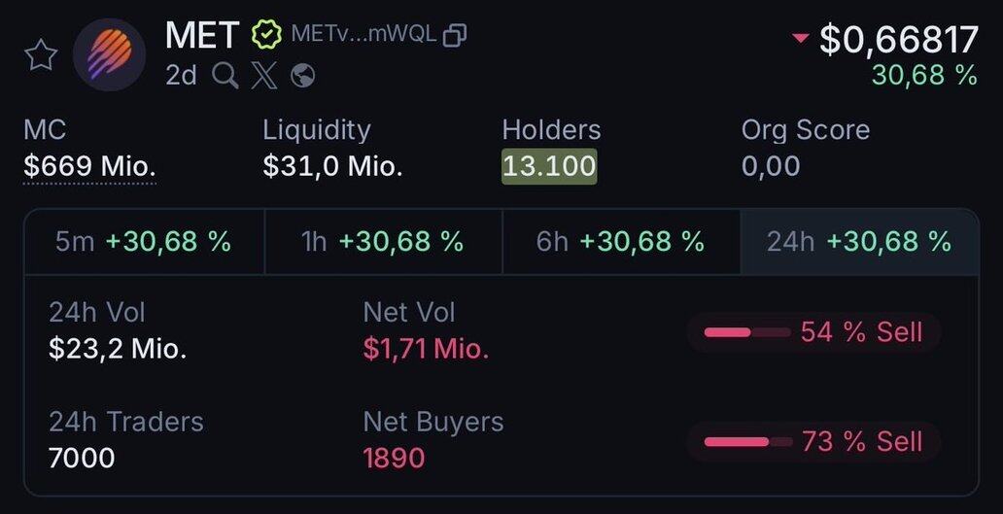Click the $31,0 Mio. liquidity value
Screen dimensions: 1003x514
click(x=332, y=166)
